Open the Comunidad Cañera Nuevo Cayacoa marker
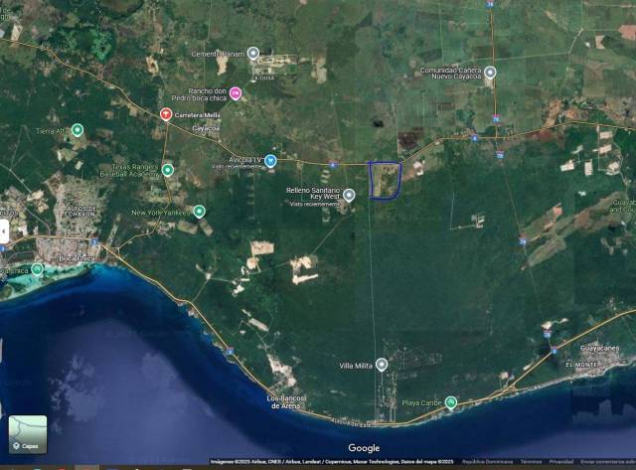The height and width of the screenshot is (470, 636). pos(490,73)
